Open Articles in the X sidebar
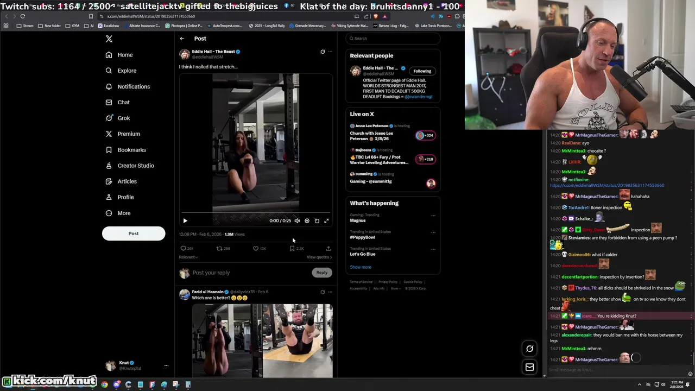 (x=121, y=181)
